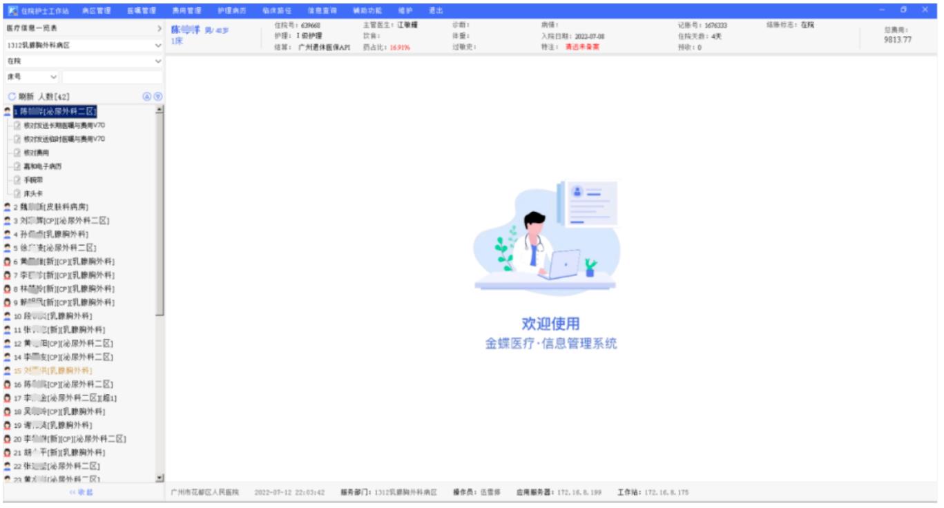Open the 信息查询 menu
Image resolution: width=944 pixels, height=508 pixels.
point(321,10)
